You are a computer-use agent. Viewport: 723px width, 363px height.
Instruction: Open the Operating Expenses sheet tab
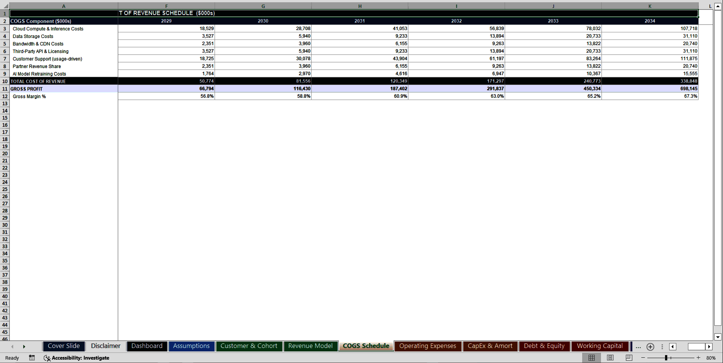pyautogui.click(x=428, y=346)
